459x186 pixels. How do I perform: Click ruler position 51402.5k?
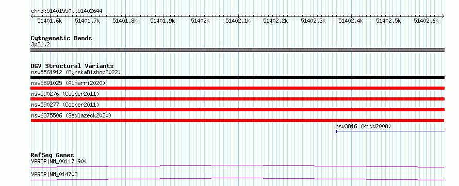tap(388, 21)
